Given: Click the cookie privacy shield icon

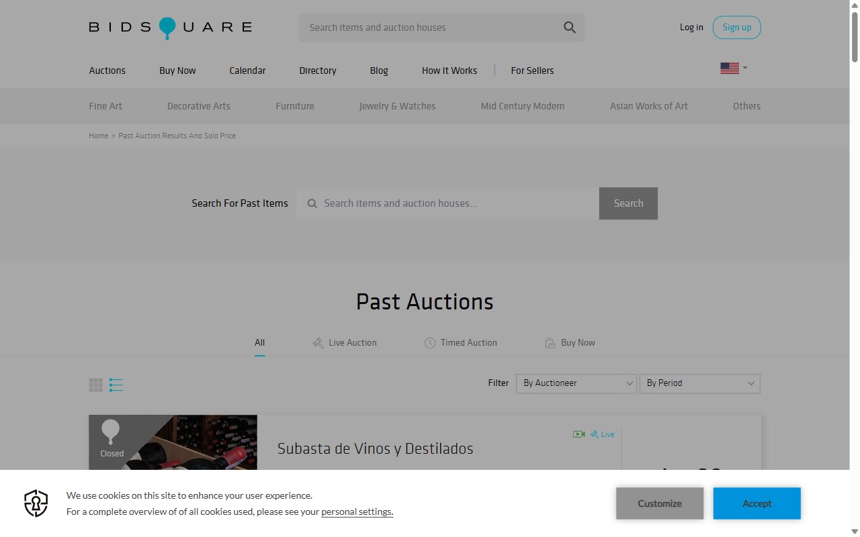Looking at the screenshot, I should 36,503.
